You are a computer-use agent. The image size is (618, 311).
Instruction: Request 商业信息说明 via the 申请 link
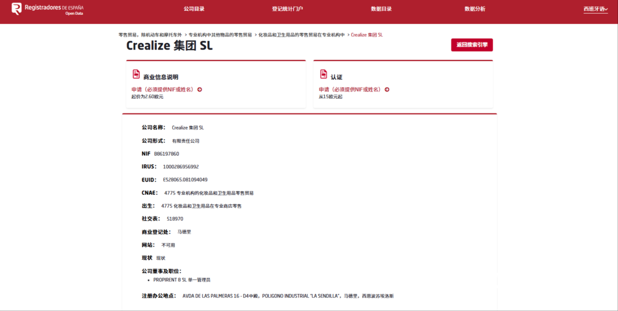[163, 90]
